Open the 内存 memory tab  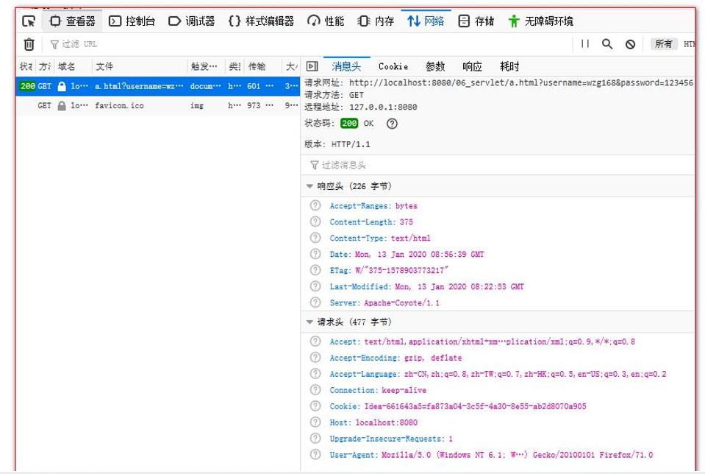tap(376, 21)
